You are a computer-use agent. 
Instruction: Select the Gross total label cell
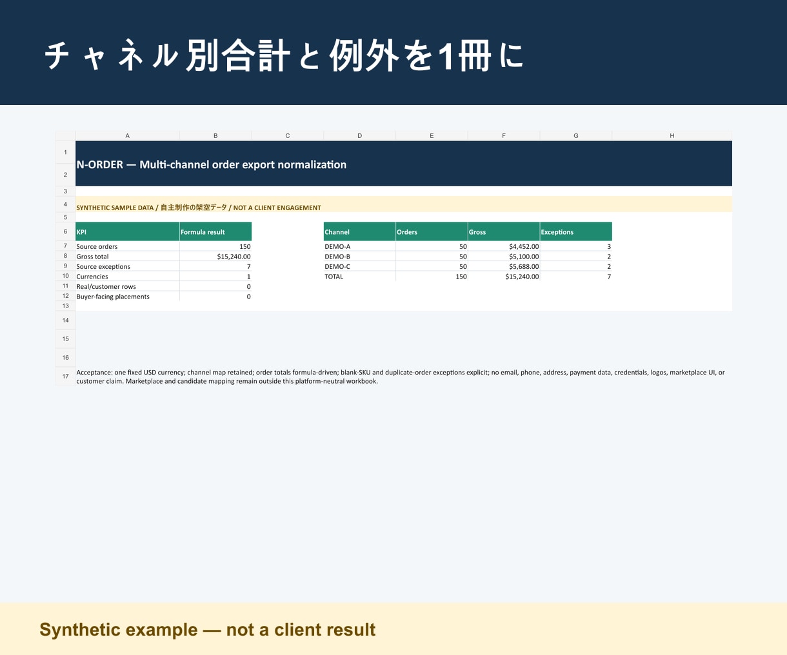coord(127,257)
